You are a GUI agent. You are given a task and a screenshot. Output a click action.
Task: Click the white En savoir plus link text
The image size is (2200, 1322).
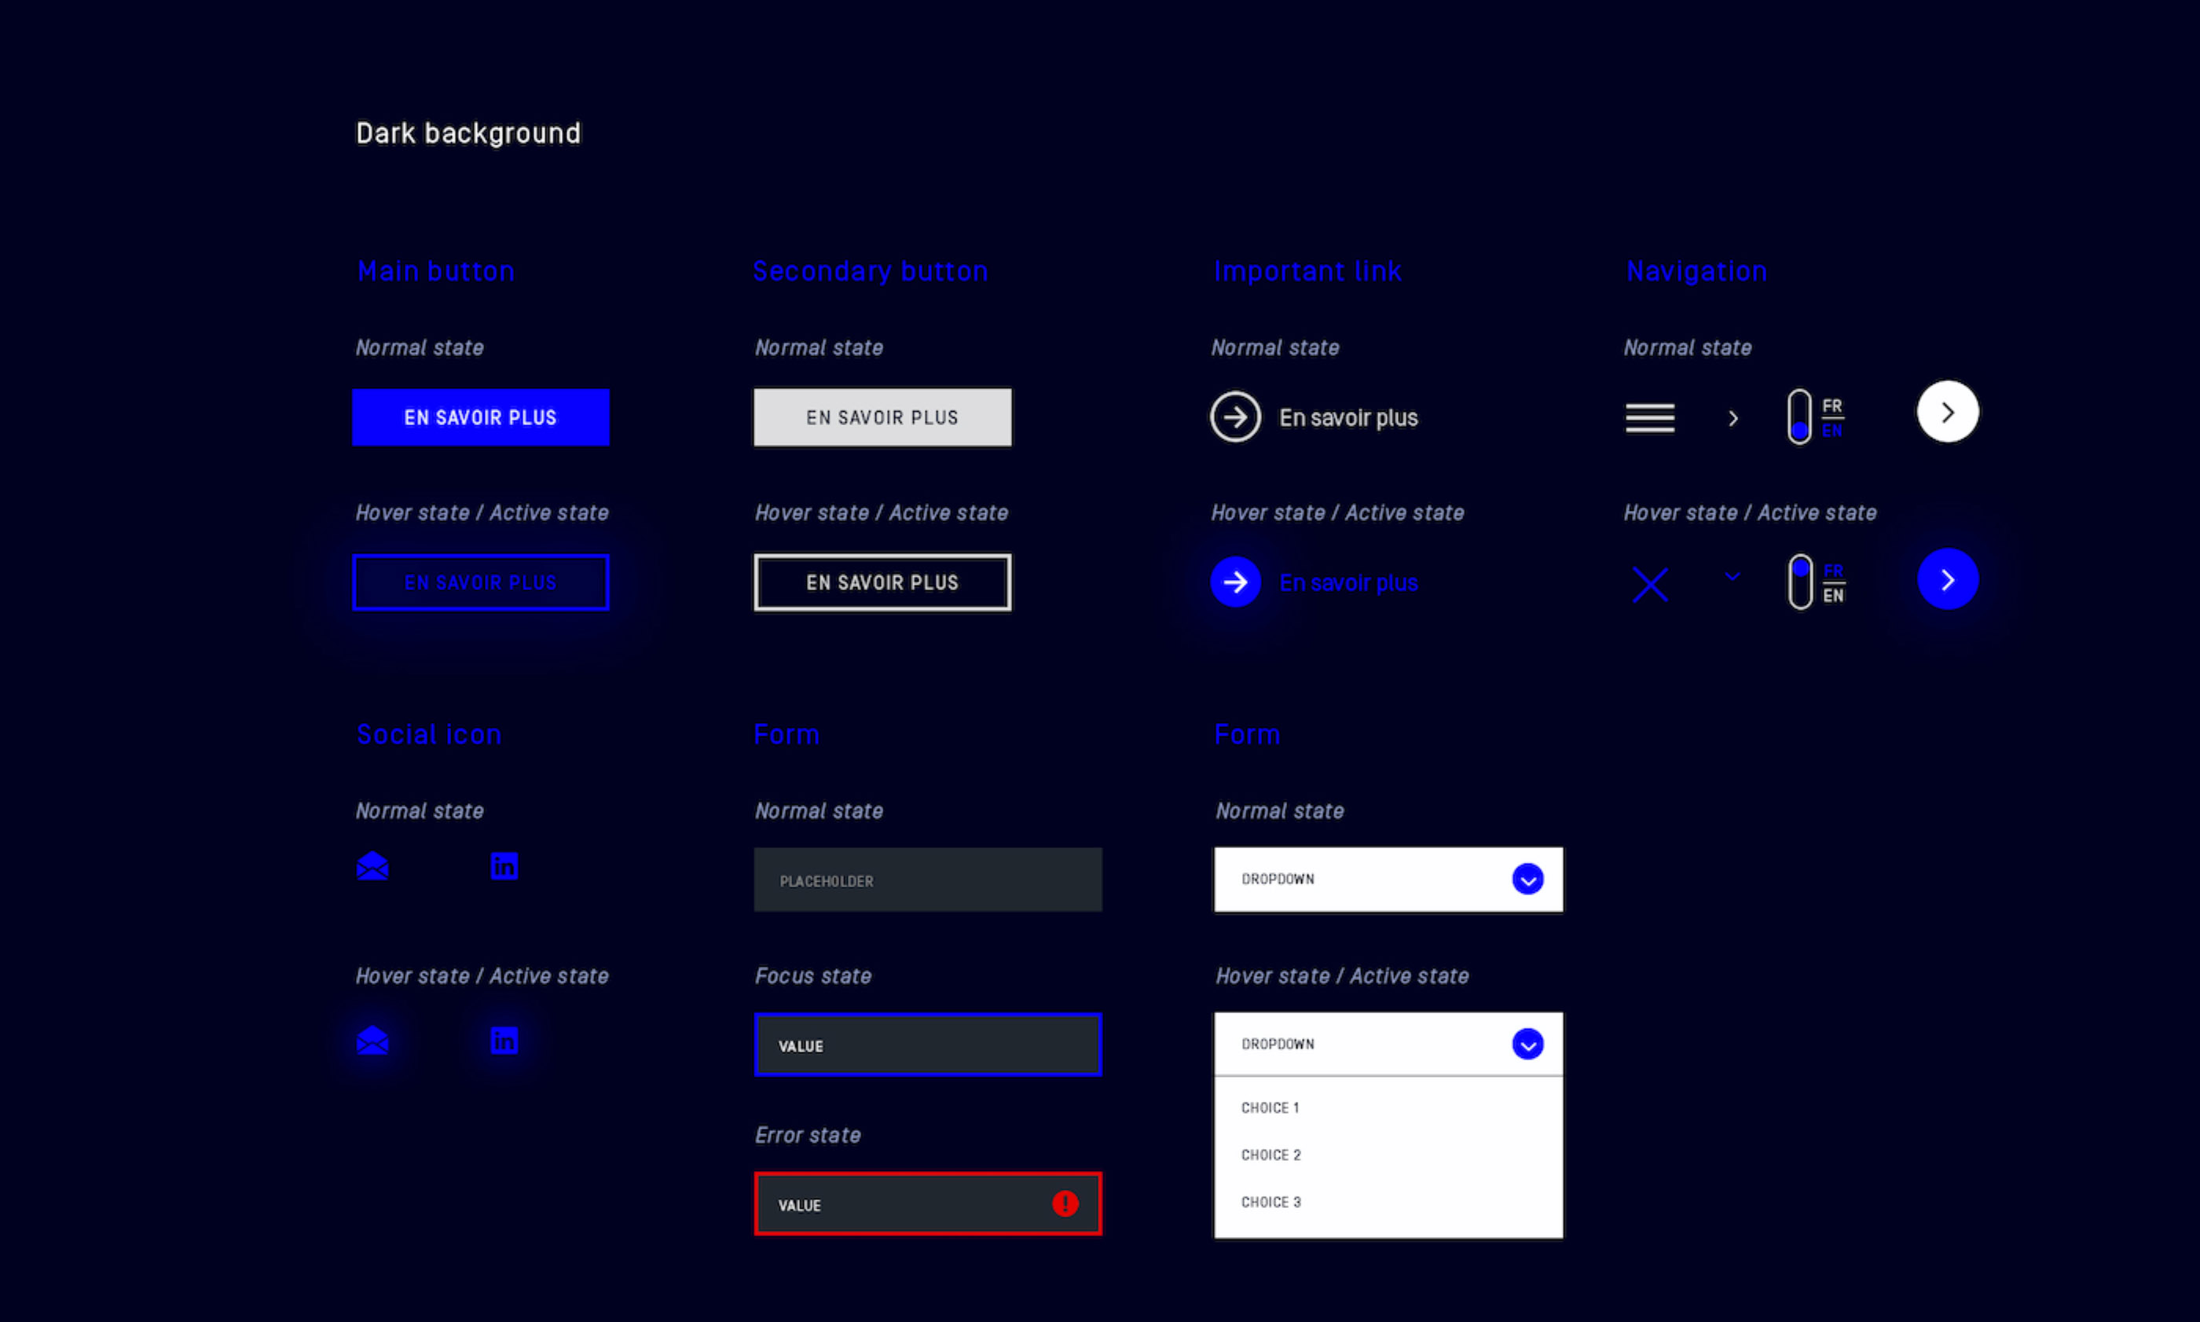[1348, 418]
